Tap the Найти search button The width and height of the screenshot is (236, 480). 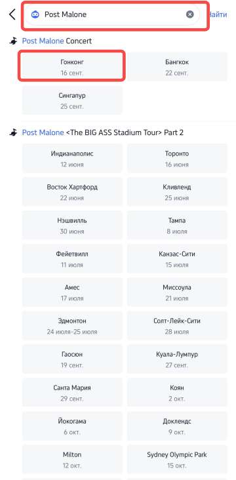point(218,14)
